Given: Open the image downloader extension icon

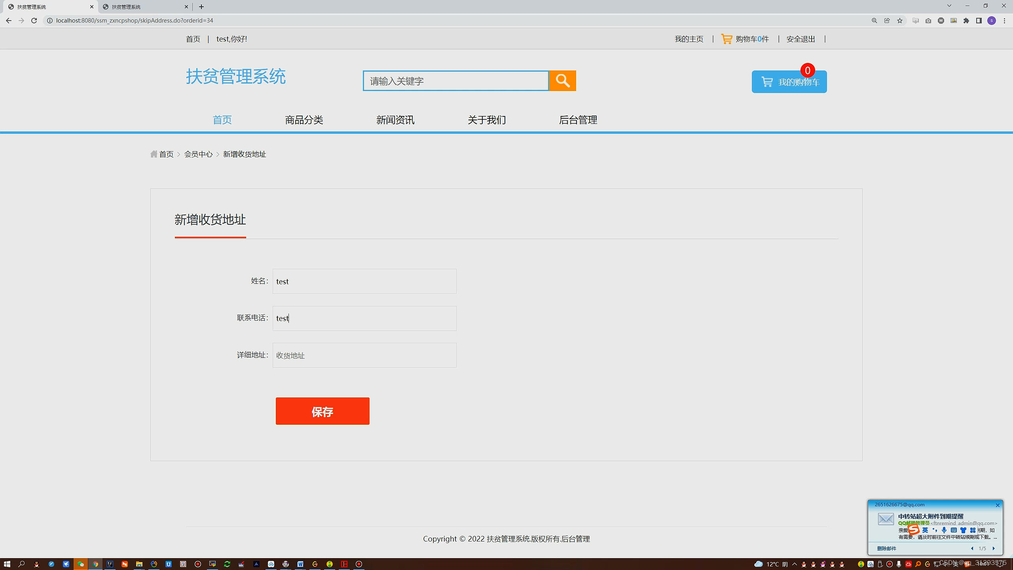Looking at the screenshot, I should (954, 21).
